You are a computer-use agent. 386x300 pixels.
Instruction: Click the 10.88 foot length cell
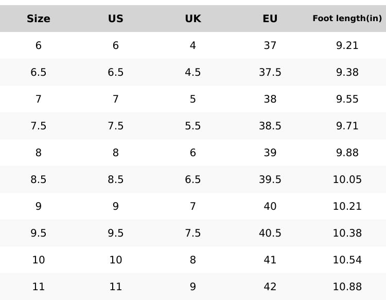[347, 287]
